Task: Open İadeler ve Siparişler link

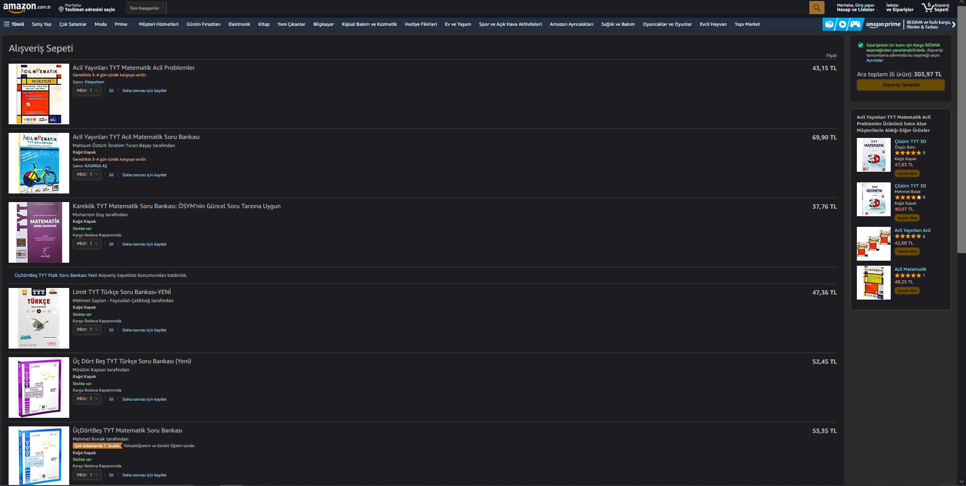Action: (900, 7)
